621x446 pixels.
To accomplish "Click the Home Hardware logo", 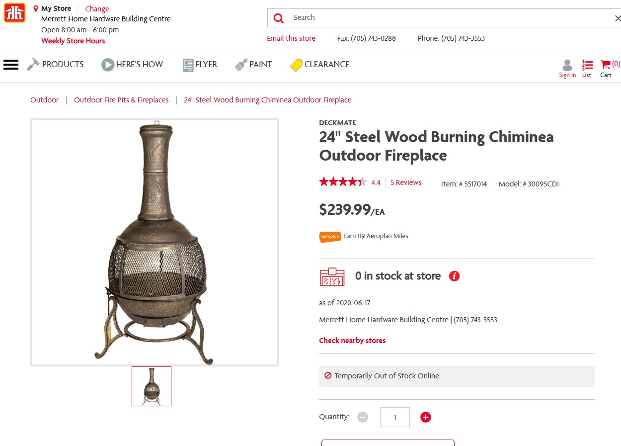I will pos(14,13).
